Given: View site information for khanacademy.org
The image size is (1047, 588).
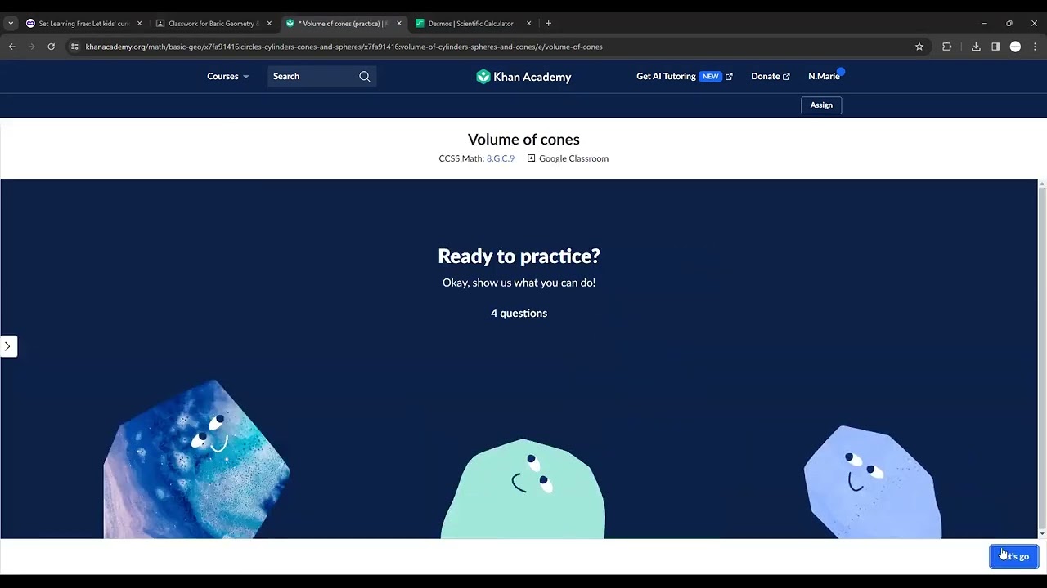Looking at the screenshot, I should 74,47.
